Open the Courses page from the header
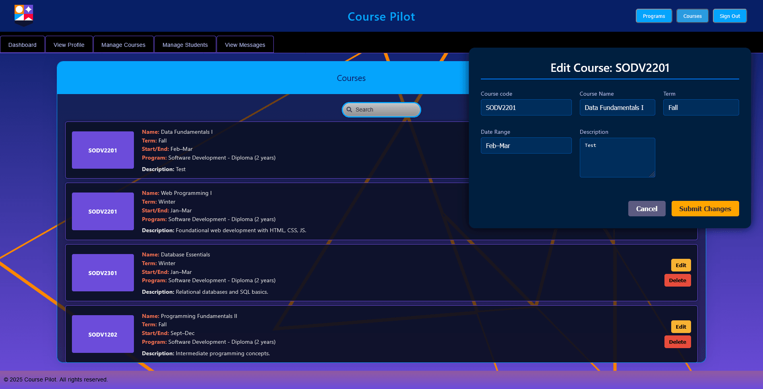Screen dimensions: 763x389 [x=692, y=16]
